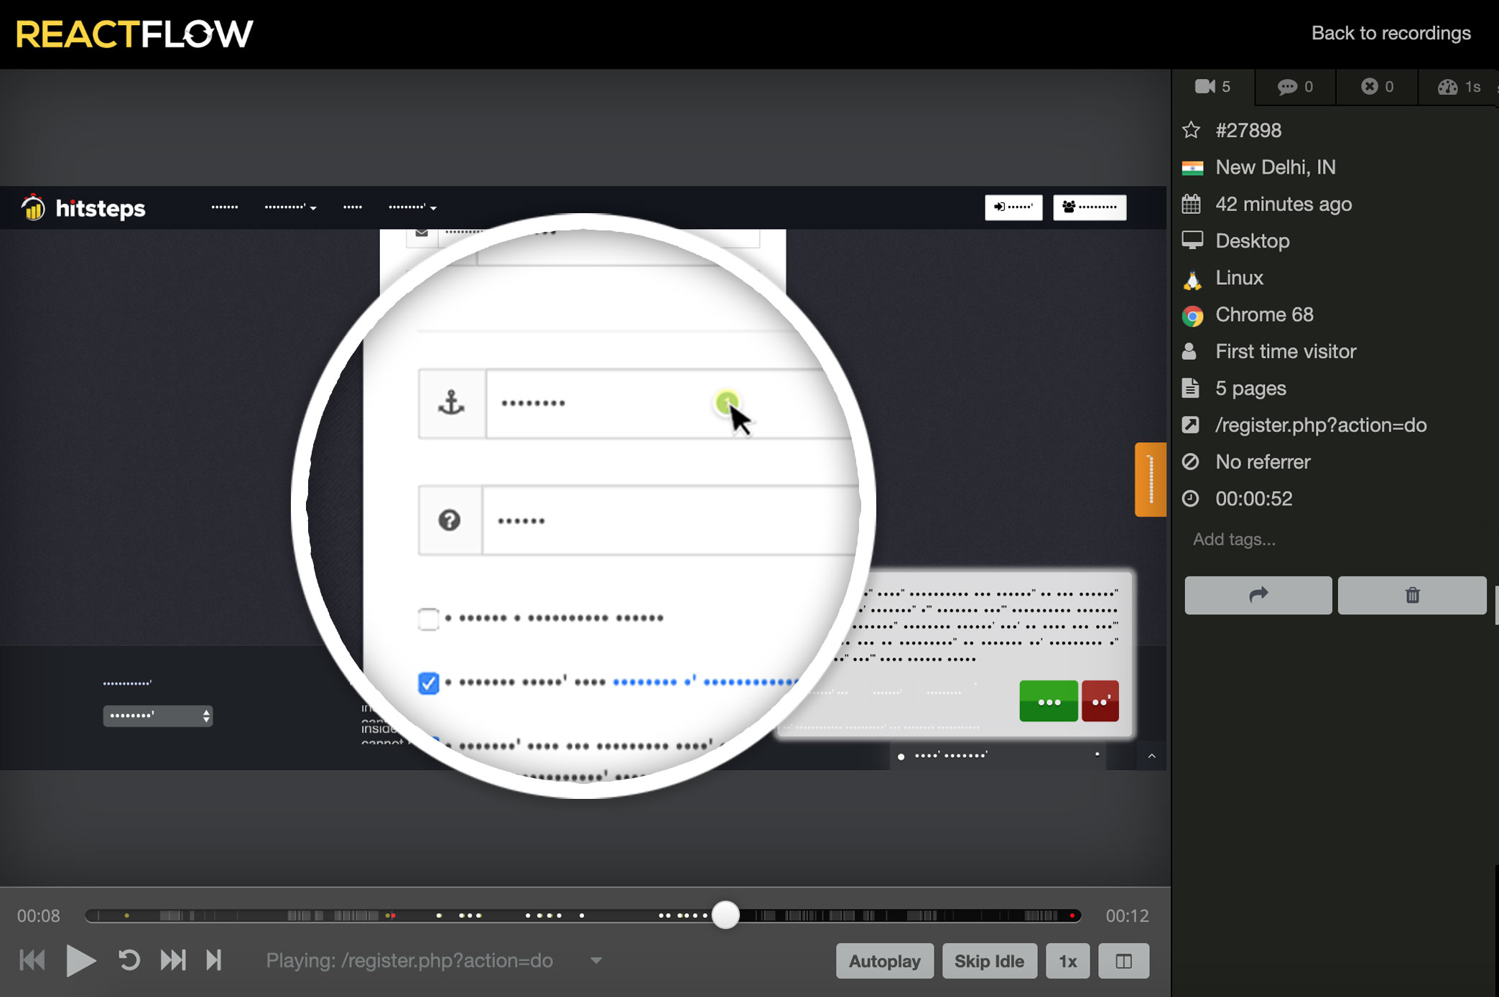This screenshot has height=997, width=1499.
Task: Toggle the Autoplay button
Action: coord(884,961)
